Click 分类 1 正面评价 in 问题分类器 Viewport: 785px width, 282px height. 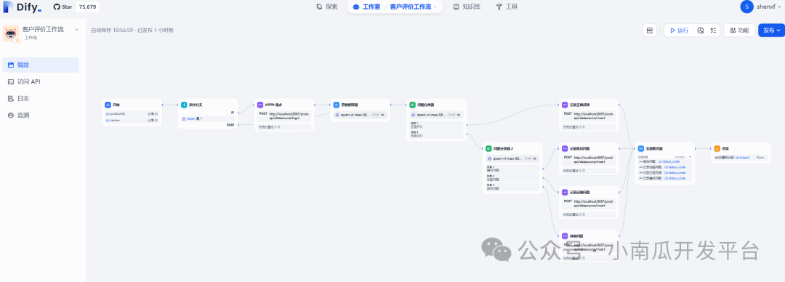click(x=436, y=125)
